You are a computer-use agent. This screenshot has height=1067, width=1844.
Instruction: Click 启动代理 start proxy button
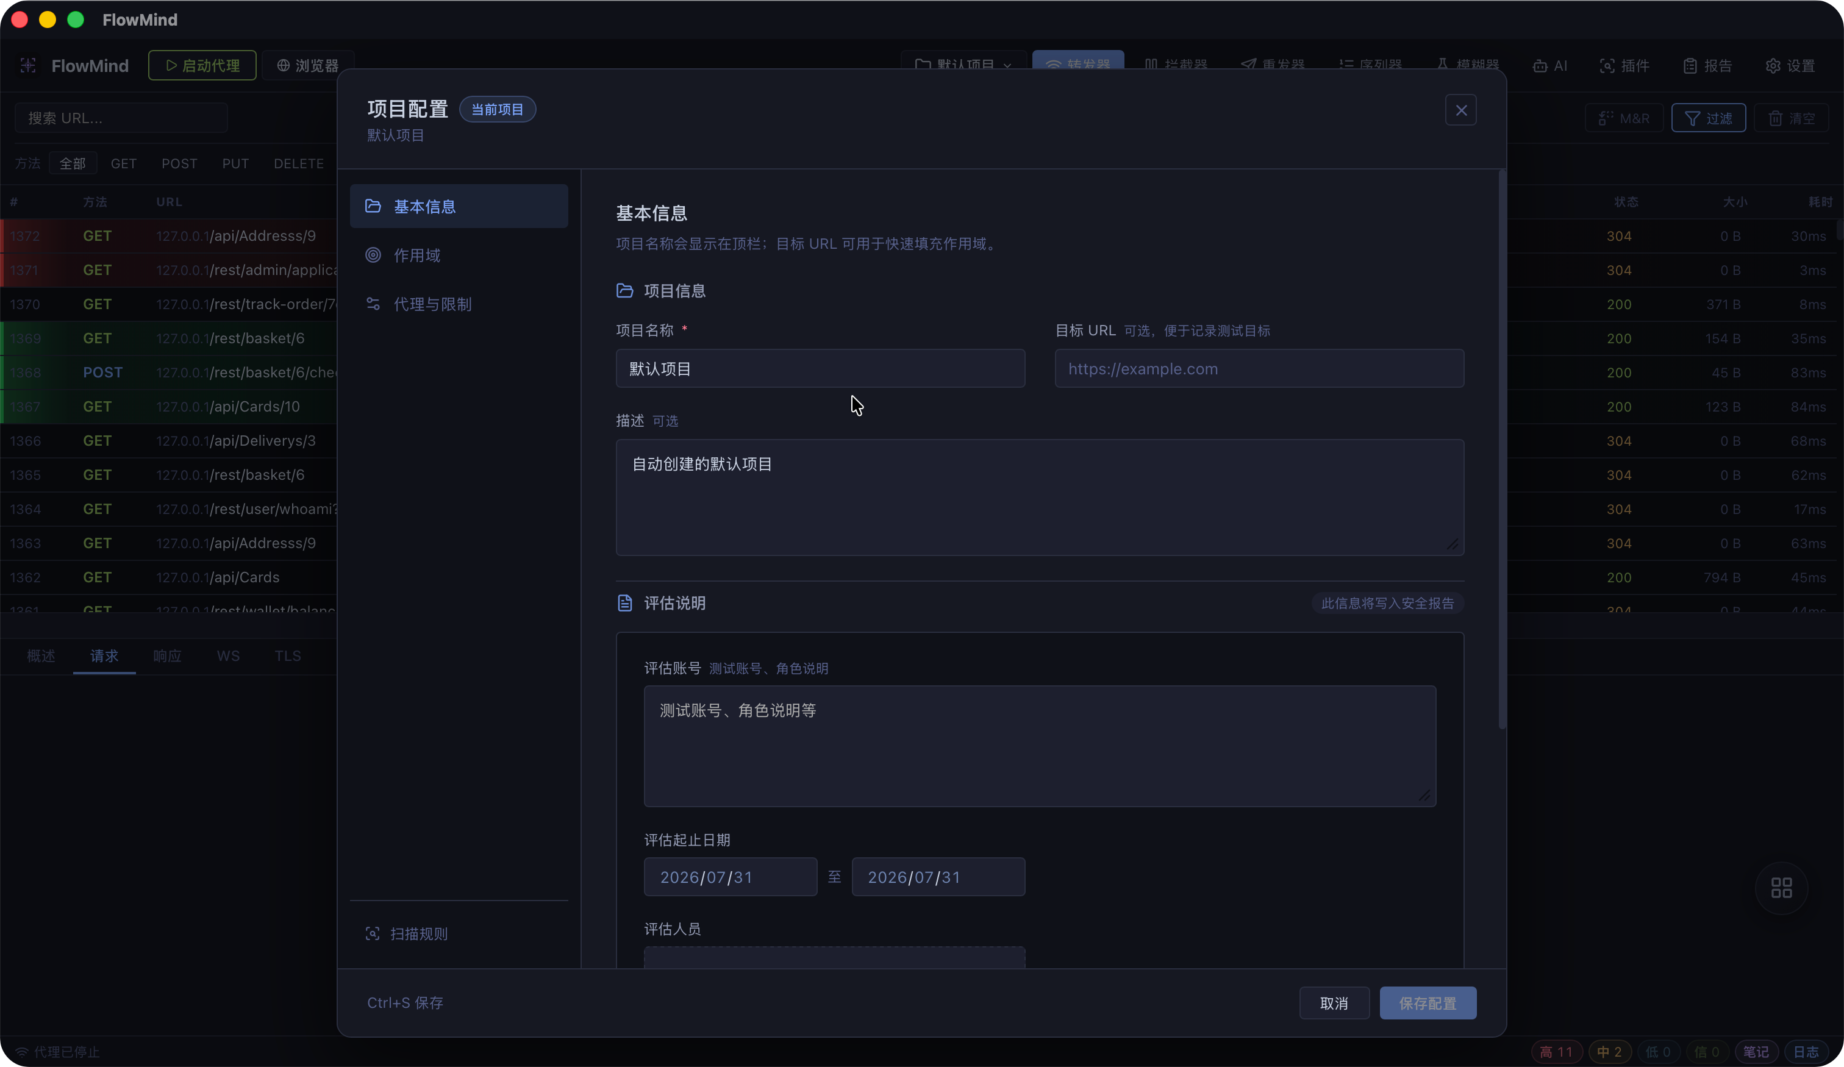click(202, 66)
